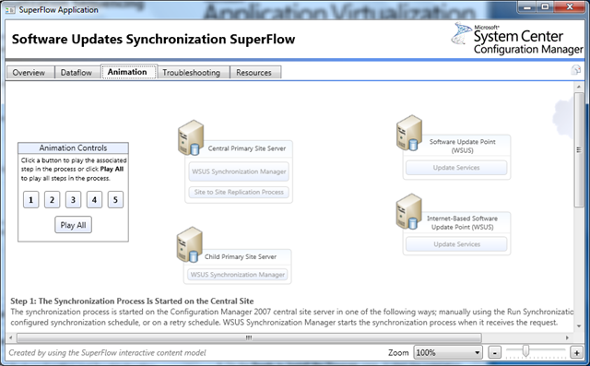Click Site to Site Replication Process box
Viewport: 590px width, 366px height.
[239, 192]
